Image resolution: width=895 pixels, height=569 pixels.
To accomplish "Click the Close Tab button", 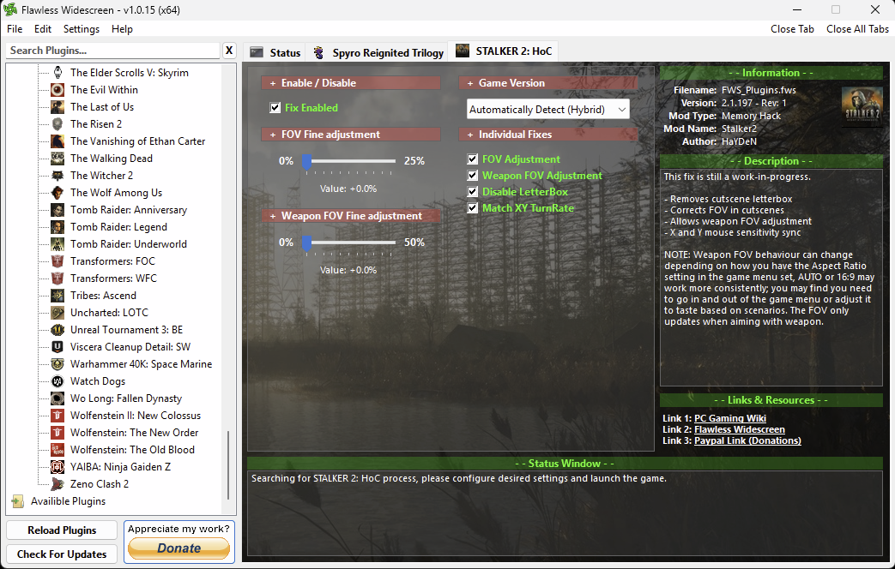I will click(x=792, y=29).
